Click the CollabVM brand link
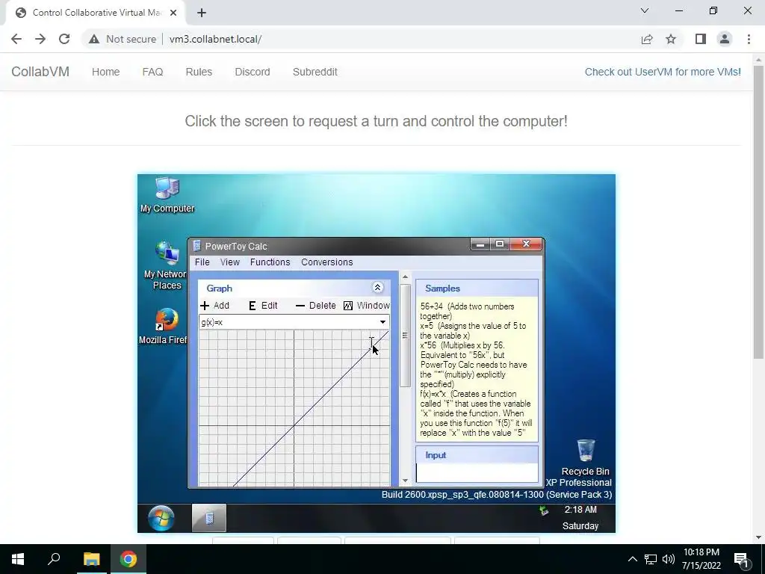The width and height of the screenshot is (765, 574). (x=40, y=72)
